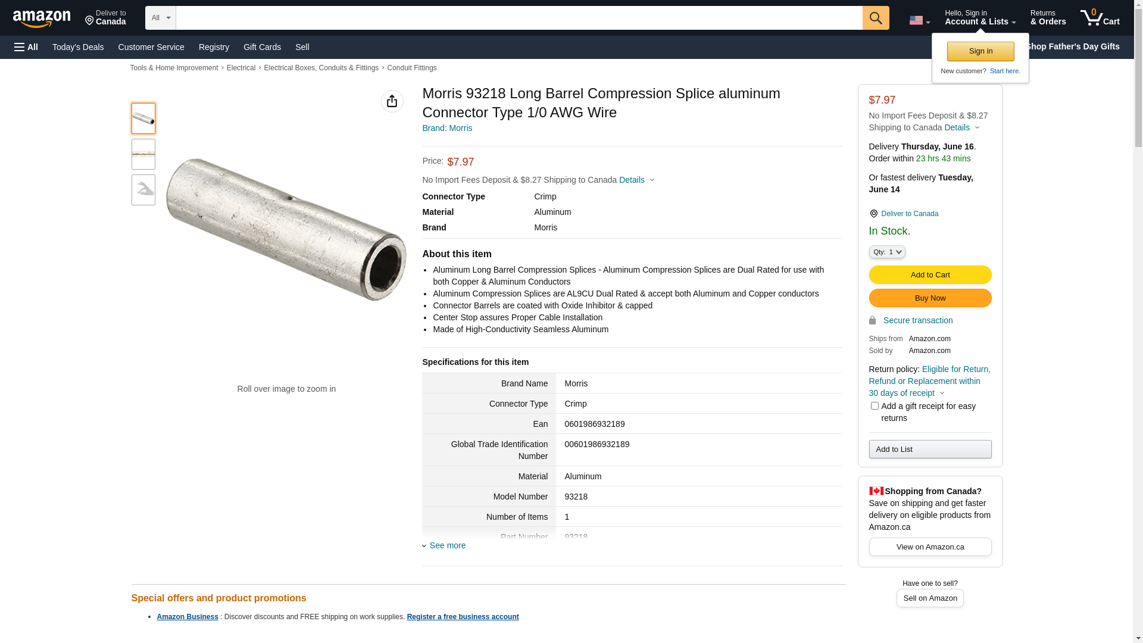Click the Add to Cart button

point(930,275)
